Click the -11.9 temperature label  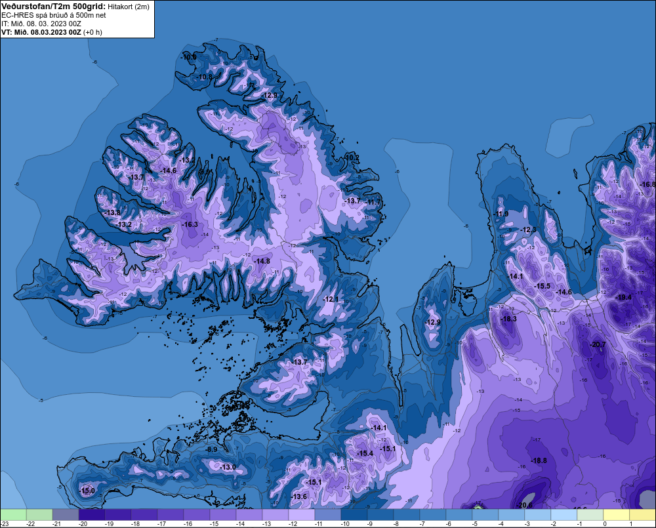point(501,214)
